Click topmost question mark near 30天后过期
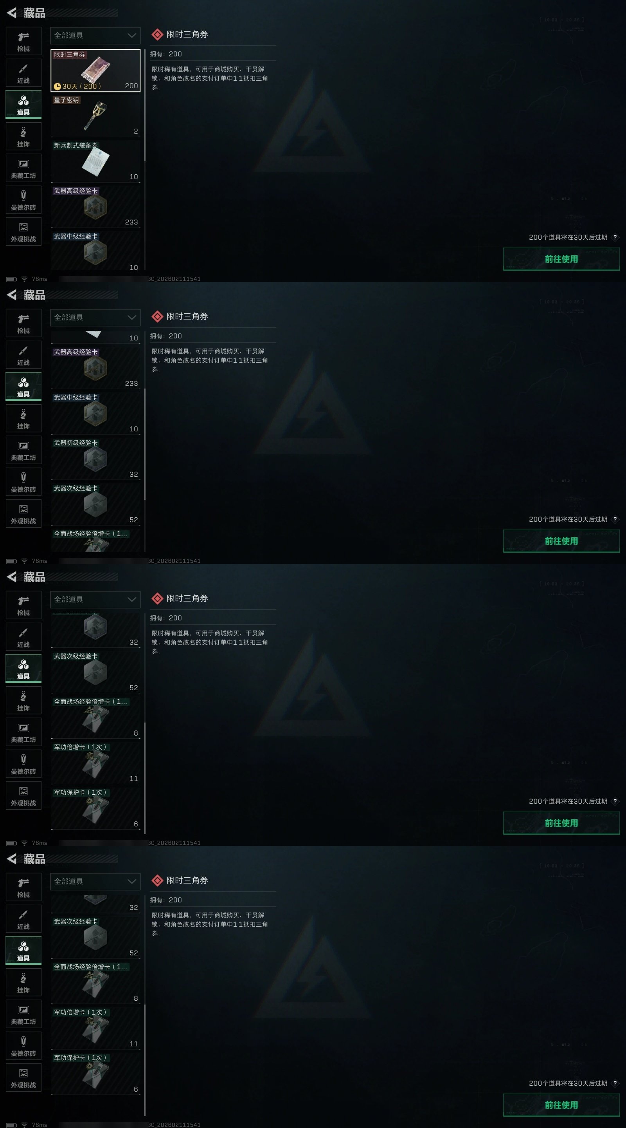Viewport: 626px width, 1128px height. point(615,237)
